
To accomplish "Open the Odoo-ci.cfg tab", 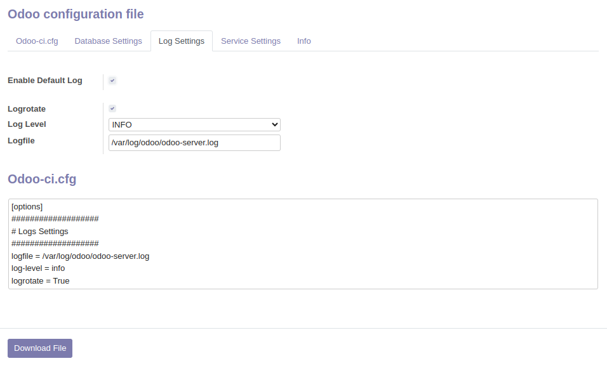I will (x=37, y=41).
